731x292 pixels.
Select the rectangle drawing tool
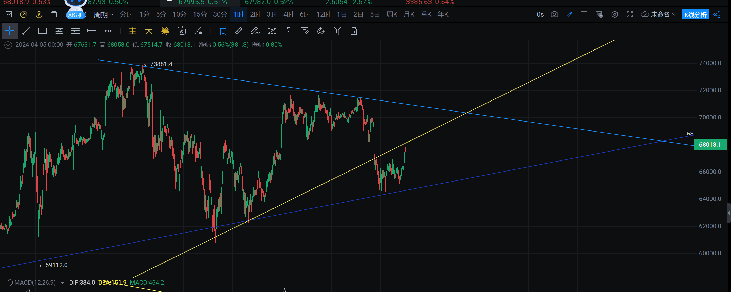[43, 31]
